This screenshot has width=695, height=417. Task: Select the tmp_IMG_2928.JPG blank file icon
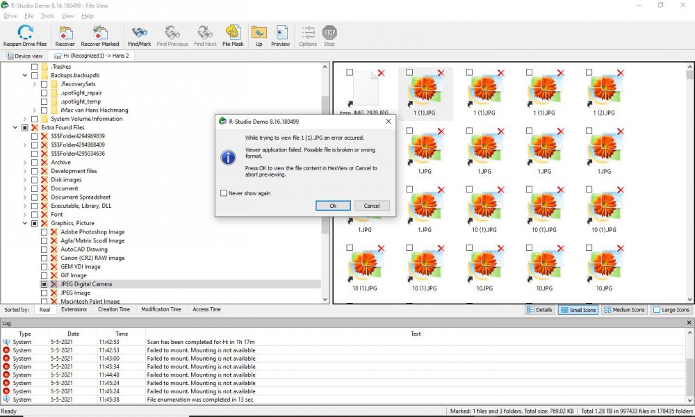366,89
